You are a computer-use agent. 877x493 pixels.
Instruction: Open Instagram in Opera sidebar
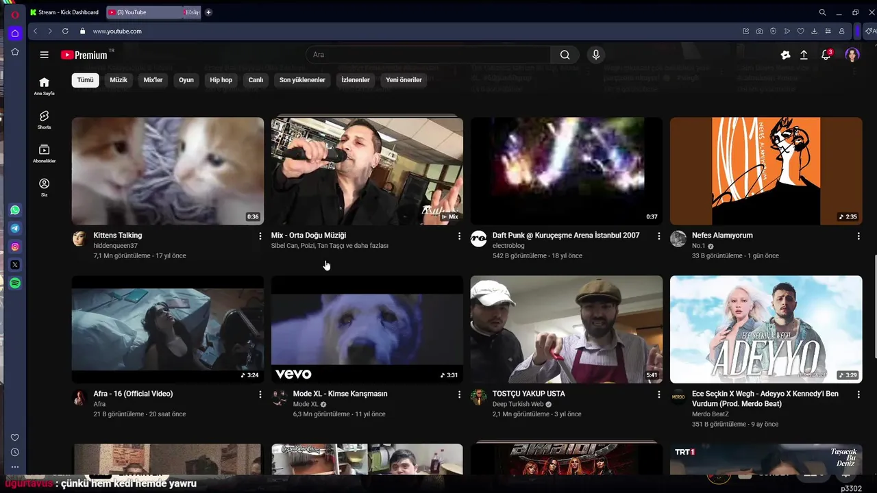click(15, 246)
